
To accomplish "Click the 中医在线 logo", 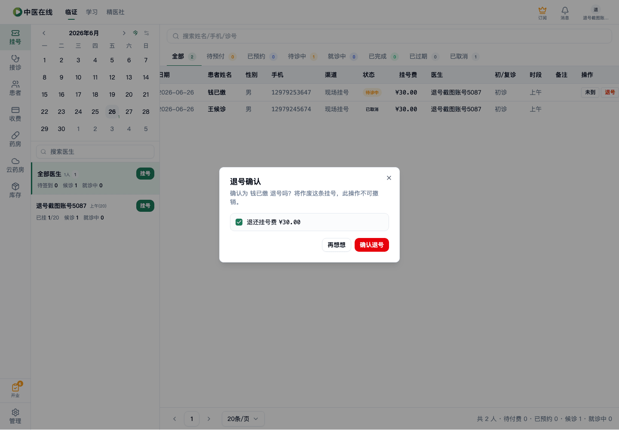I will [x=33, y=12].
